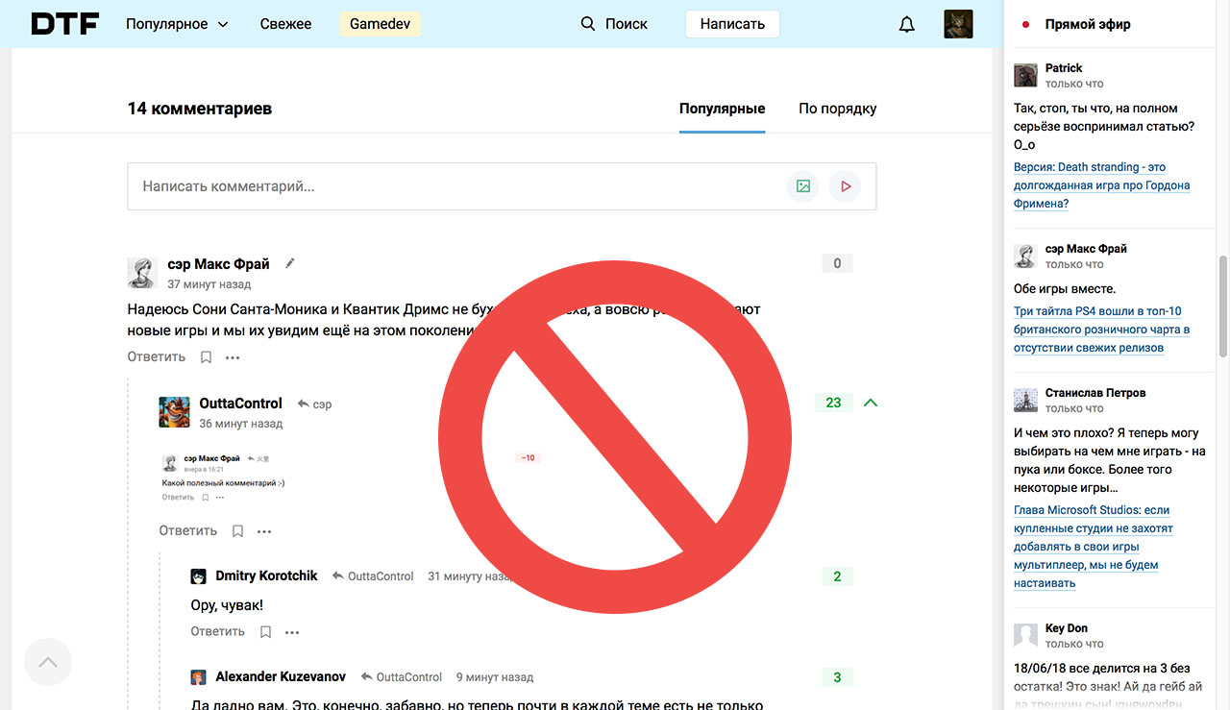The image size is (1230, 710).
Task: Click the send comment arrow icon
Action: click(x=845, y=185)
